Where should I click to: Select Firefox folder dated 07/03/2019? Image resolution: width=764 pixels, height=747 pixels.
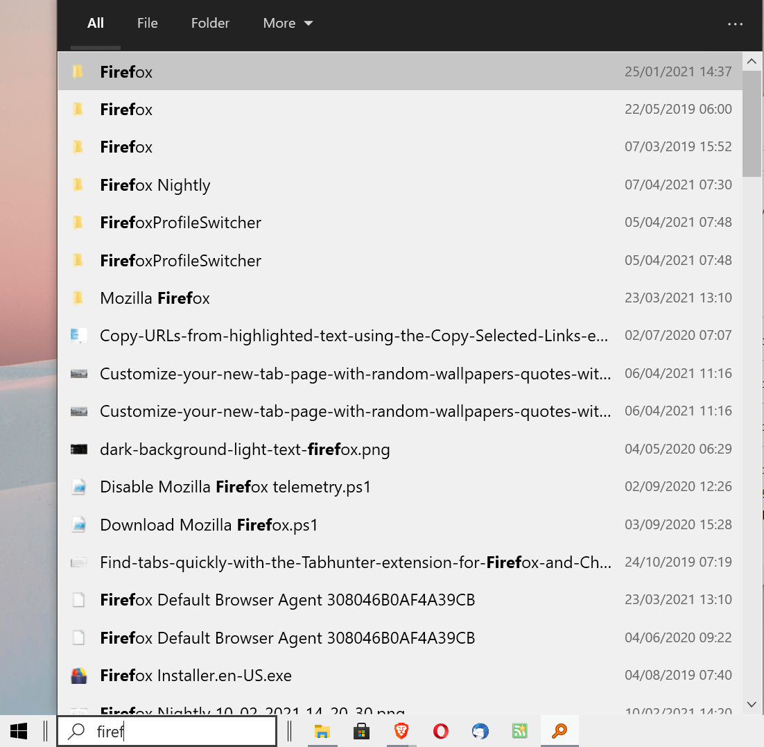pos(400,147)
